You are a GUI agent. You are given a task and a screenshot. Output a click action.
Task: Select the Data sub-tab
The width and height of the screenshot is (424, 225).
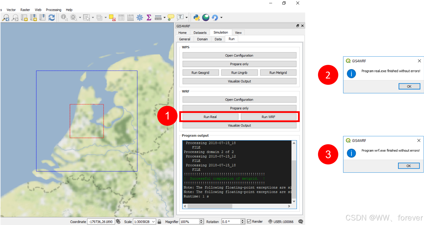218,39
